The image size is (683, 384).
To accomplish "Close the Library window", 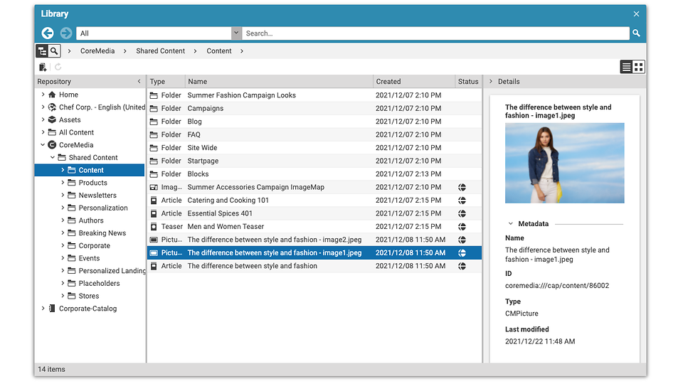I will click(x=636, y=14).
